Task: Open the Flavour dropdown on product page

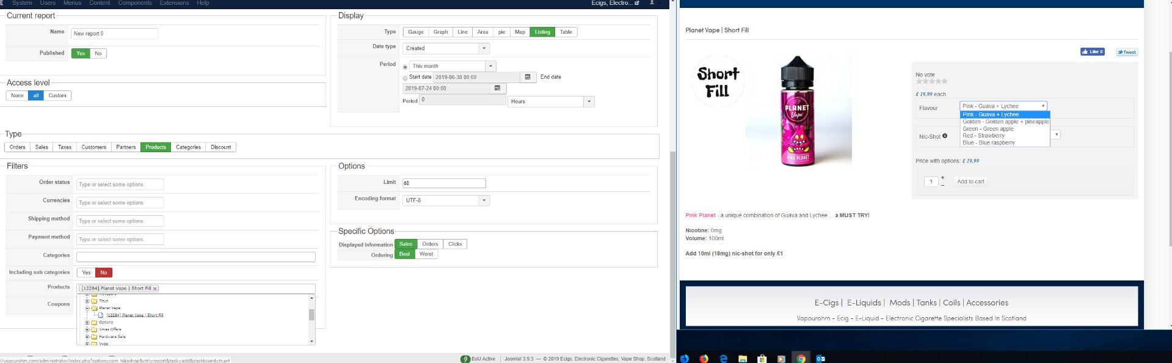Action: 1003,106
